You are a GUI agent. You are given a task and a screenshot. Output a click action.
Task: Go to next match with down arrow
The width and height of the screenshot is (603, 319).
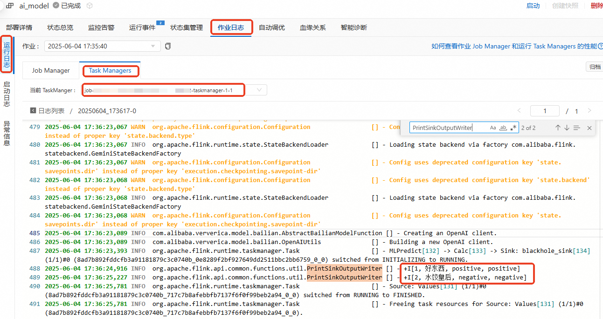pos(567,128)
